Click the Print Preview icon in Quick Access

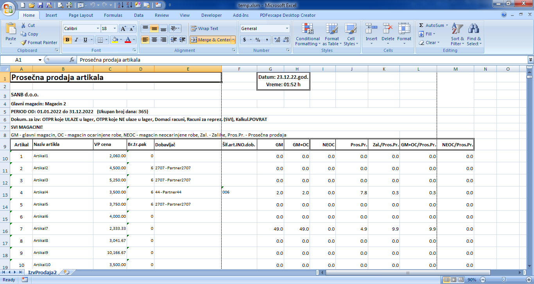(x=61, y=5)
